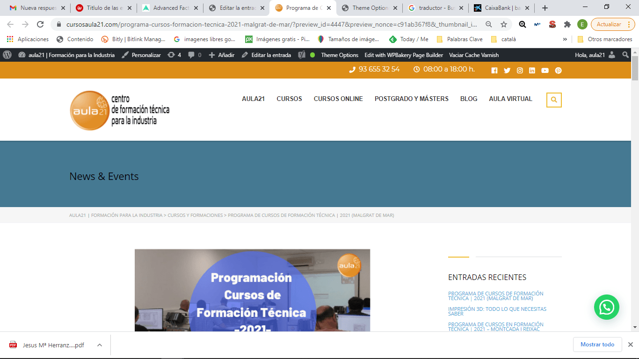Bookmark this page with the star icon
639x359 pixels.
(x=504, y=24)
